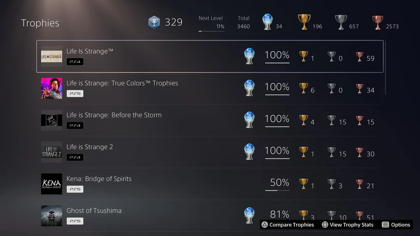Click the Life is Strange: Before the Storm thumbnail
The width and height of the screenshot is (420, 236).
[51, 120]
